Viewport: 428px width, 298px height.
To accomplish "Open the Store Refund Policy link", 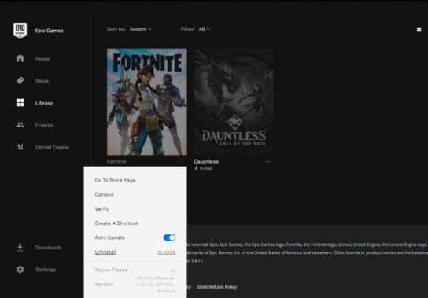I will 216,287.
